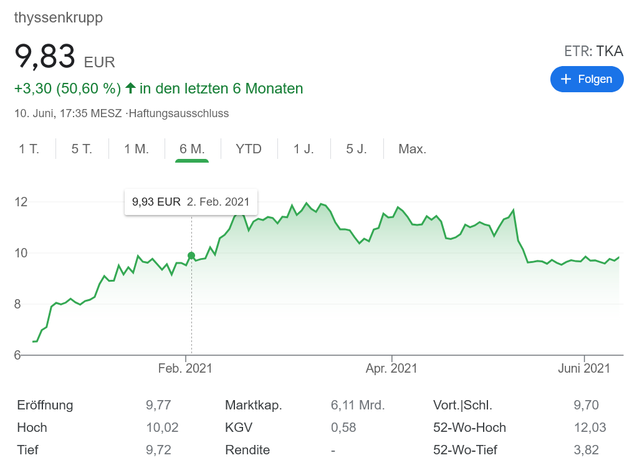The height and width of the screenshot is (473, 632).
Task: Select the 6 M. chart range
Action: pos(191,149)
